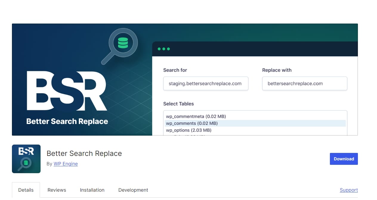Click the first green window dot

coord(159,49)
